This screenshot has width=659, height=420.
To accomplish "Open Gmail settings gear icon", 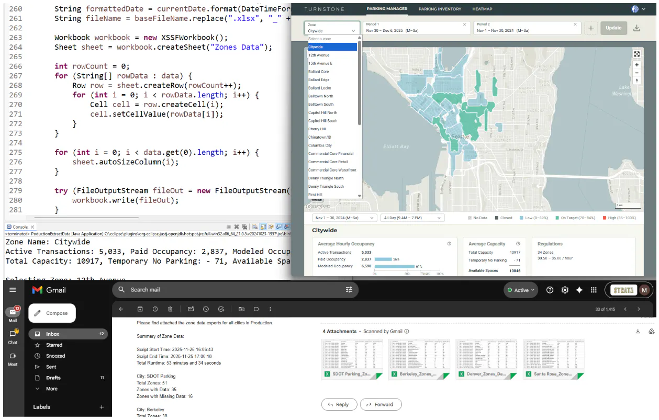I will pos(565,290).
